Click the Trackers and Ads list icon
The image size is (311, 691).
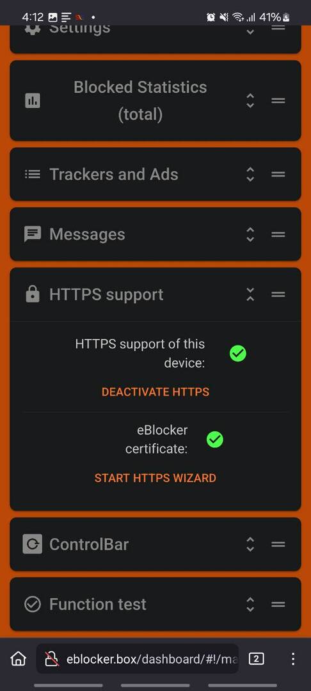point(33,174)
